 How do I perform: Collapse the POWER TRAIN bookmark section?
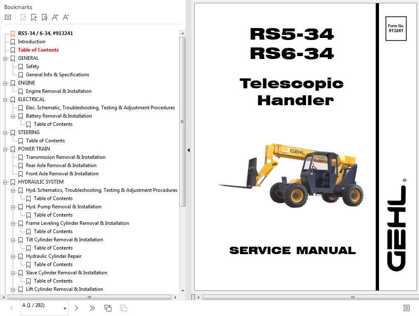(5, 149)
